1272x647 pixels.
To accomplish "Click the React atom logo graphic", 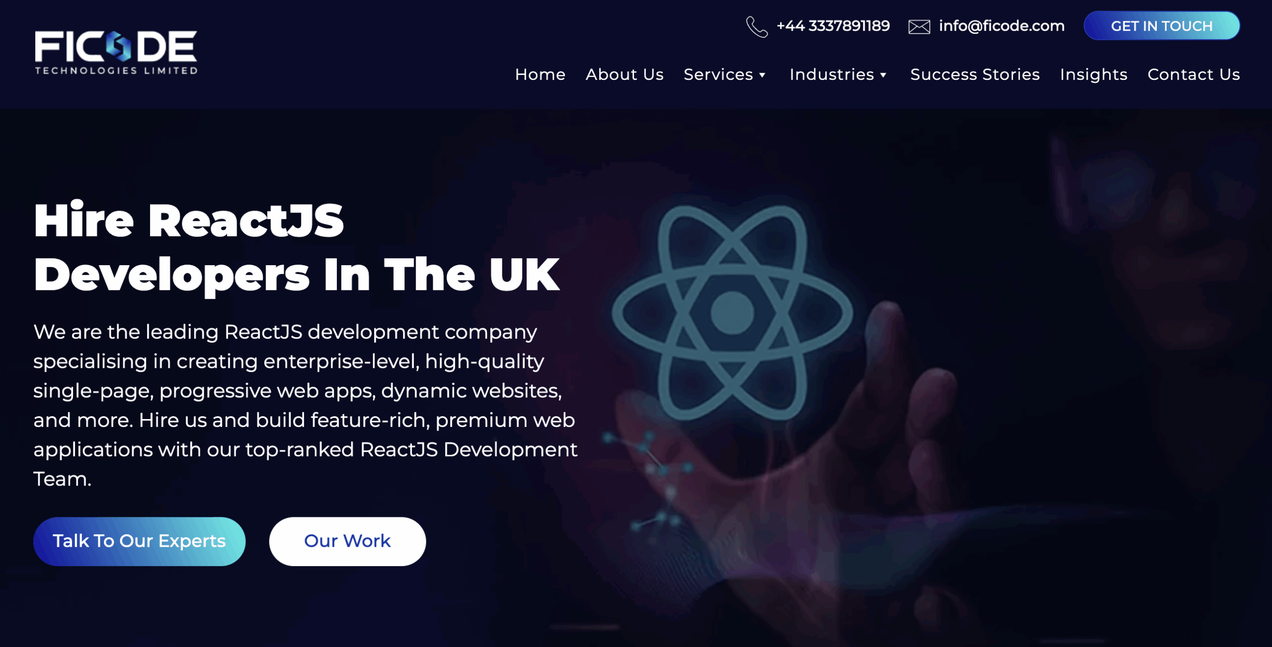I will pos(732,312).
